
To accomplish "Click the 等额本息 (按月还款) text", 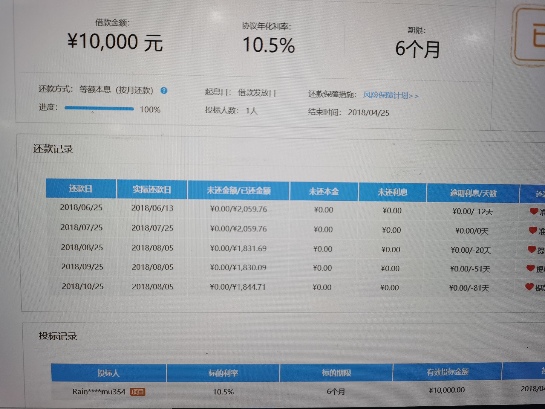I will [x=116, y=90].
